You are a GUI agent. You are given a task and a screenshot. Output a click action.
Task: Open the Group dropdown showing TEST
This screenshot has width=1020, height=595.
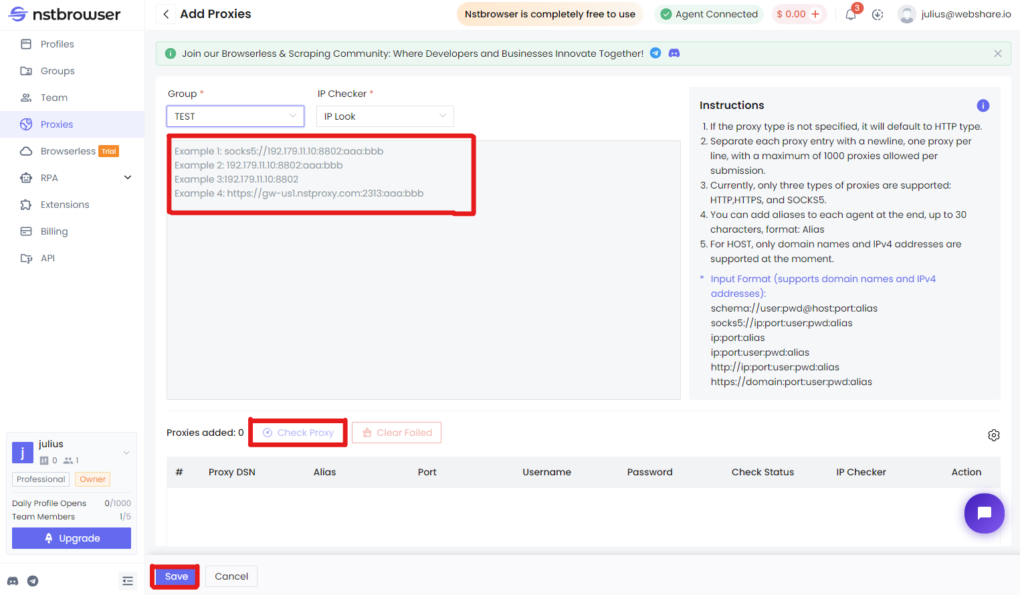coord(235,116)
